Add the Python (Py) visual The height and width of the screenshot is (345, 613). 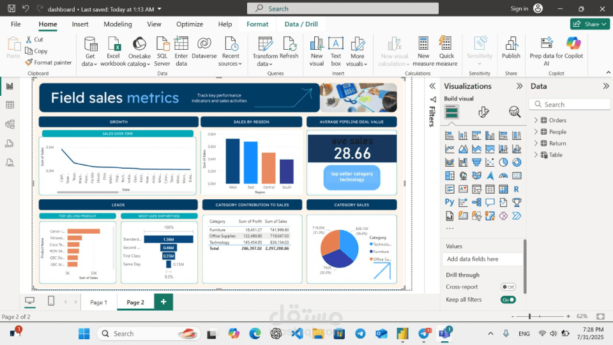pyautogui.click(x=450, y=203)
